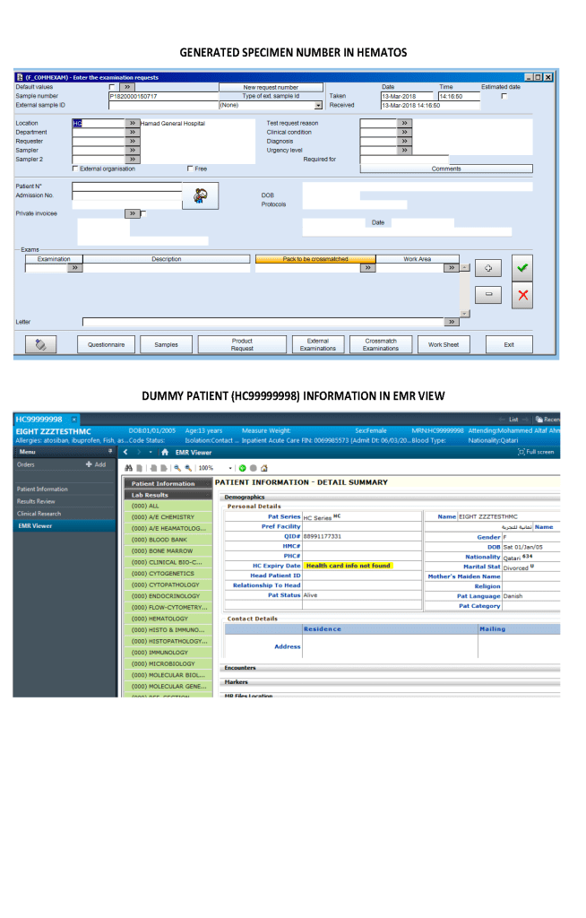Select Results Review in the left menu
The image size is (586, 918).
pyautogui.click(x=36, y=501)
